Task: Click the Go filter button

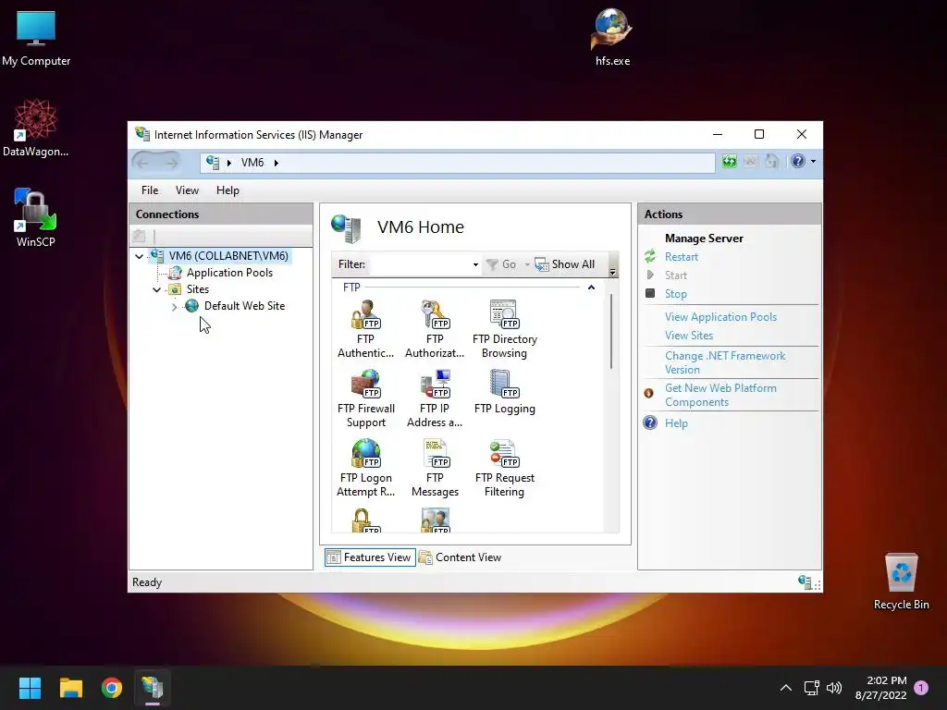Action: 501,264
